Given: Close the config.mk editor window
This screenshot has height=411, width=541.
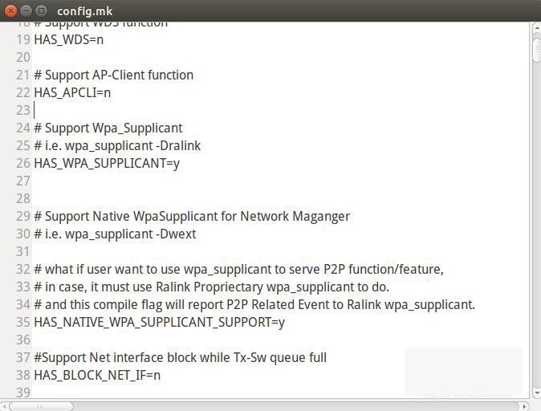Looking at the screenshot, I should [x=10, y=10].
